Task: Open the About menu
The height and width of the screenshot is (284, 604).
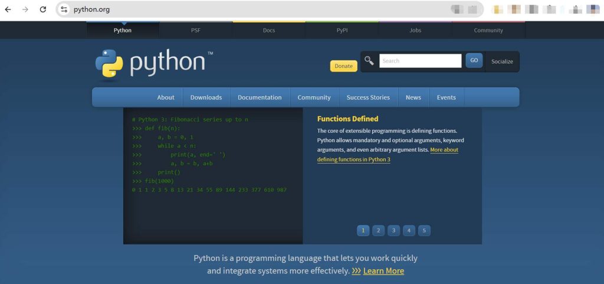Action: [166, 97]
